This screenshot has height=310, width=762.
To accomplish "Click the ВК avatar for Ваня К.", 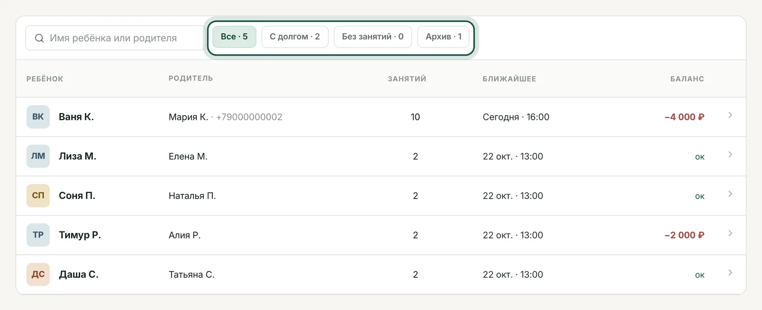I will (38, 117).
